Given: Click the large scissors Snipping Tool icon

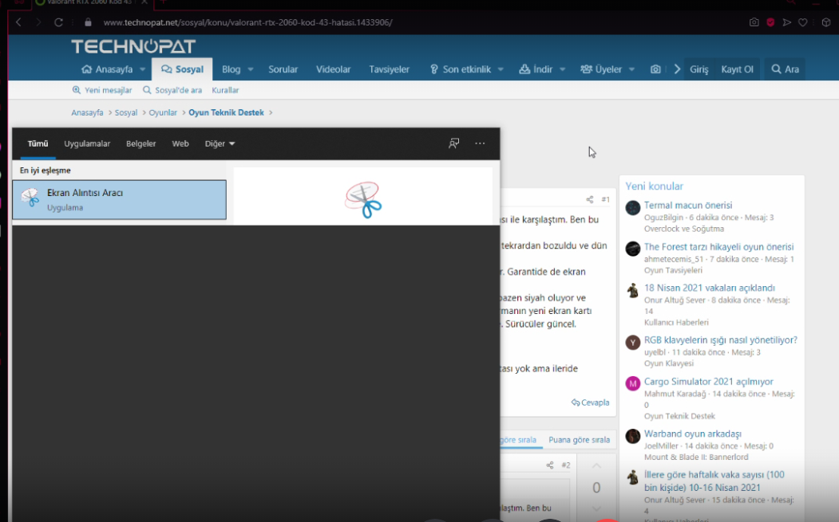Looking at the screenshot, I should pyautogui.click(x=363, y=200).
